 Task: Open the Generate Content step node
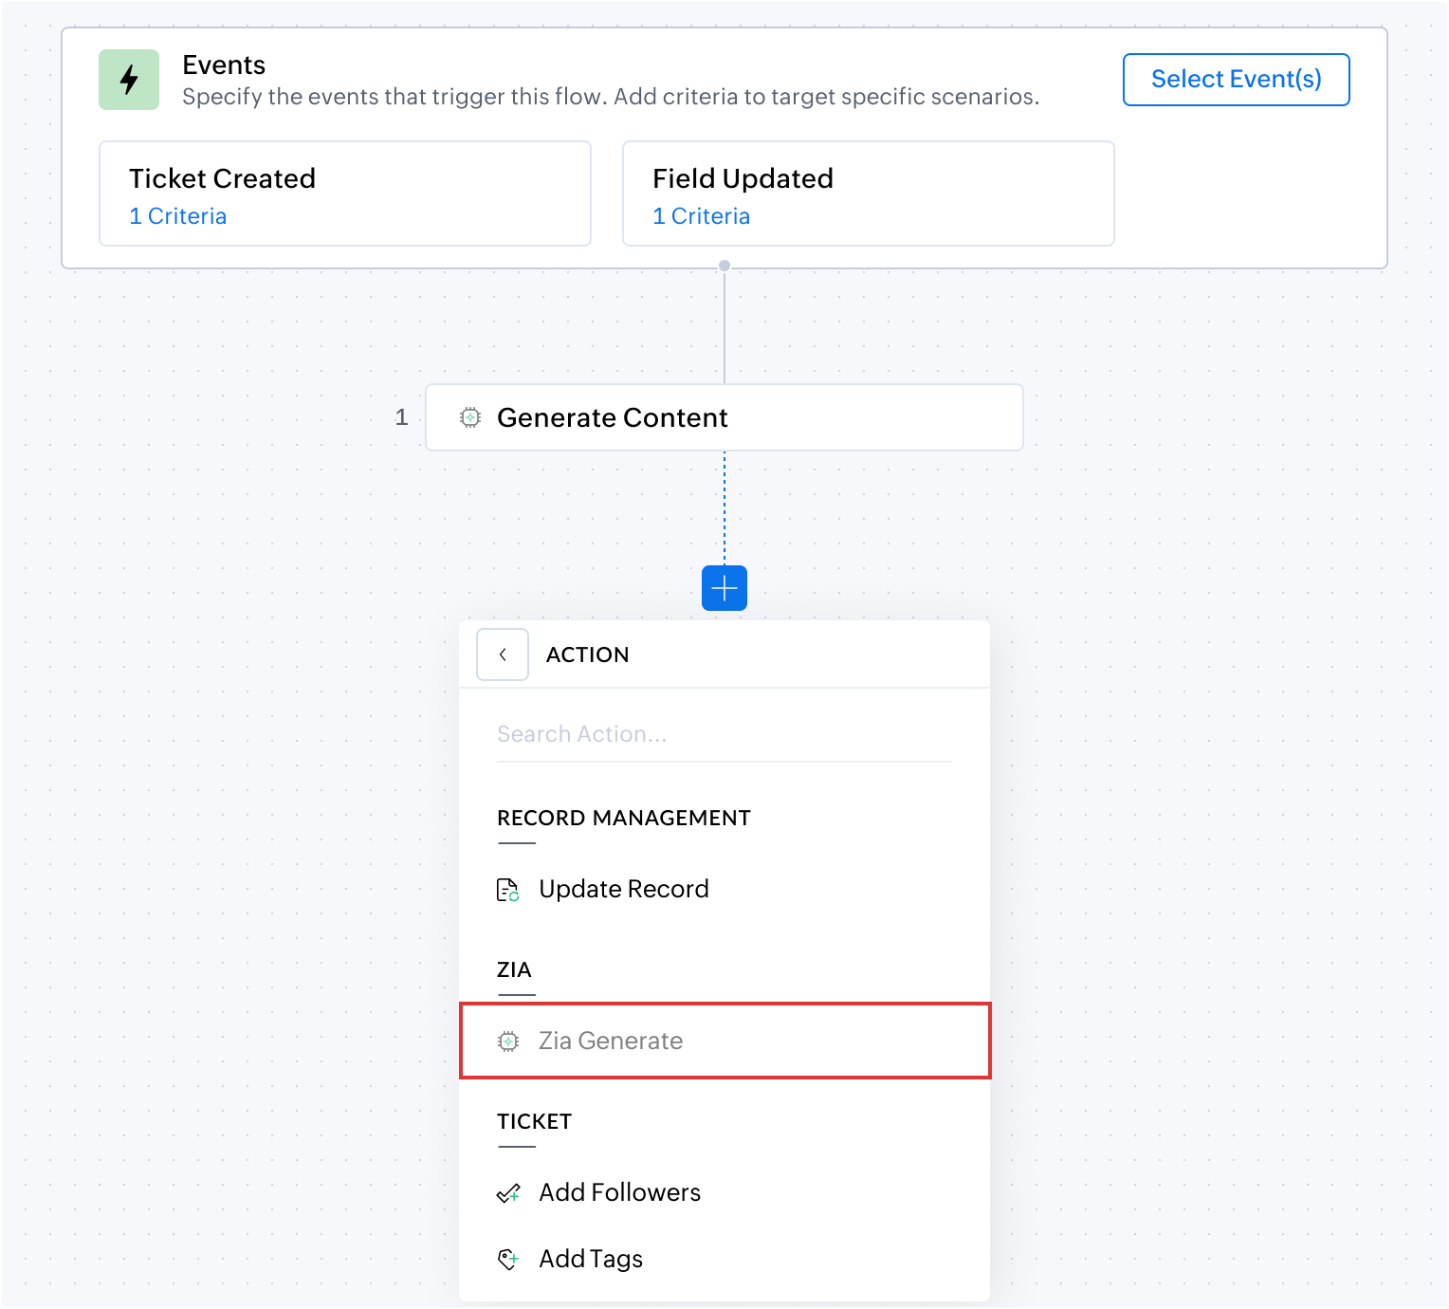[x=724, y=417]
